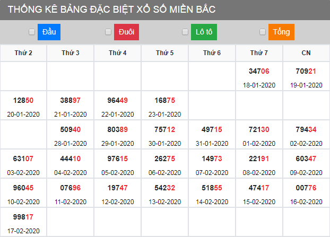
Task: Tick the Đuôi checkbox
Action: tap(109, 32)
